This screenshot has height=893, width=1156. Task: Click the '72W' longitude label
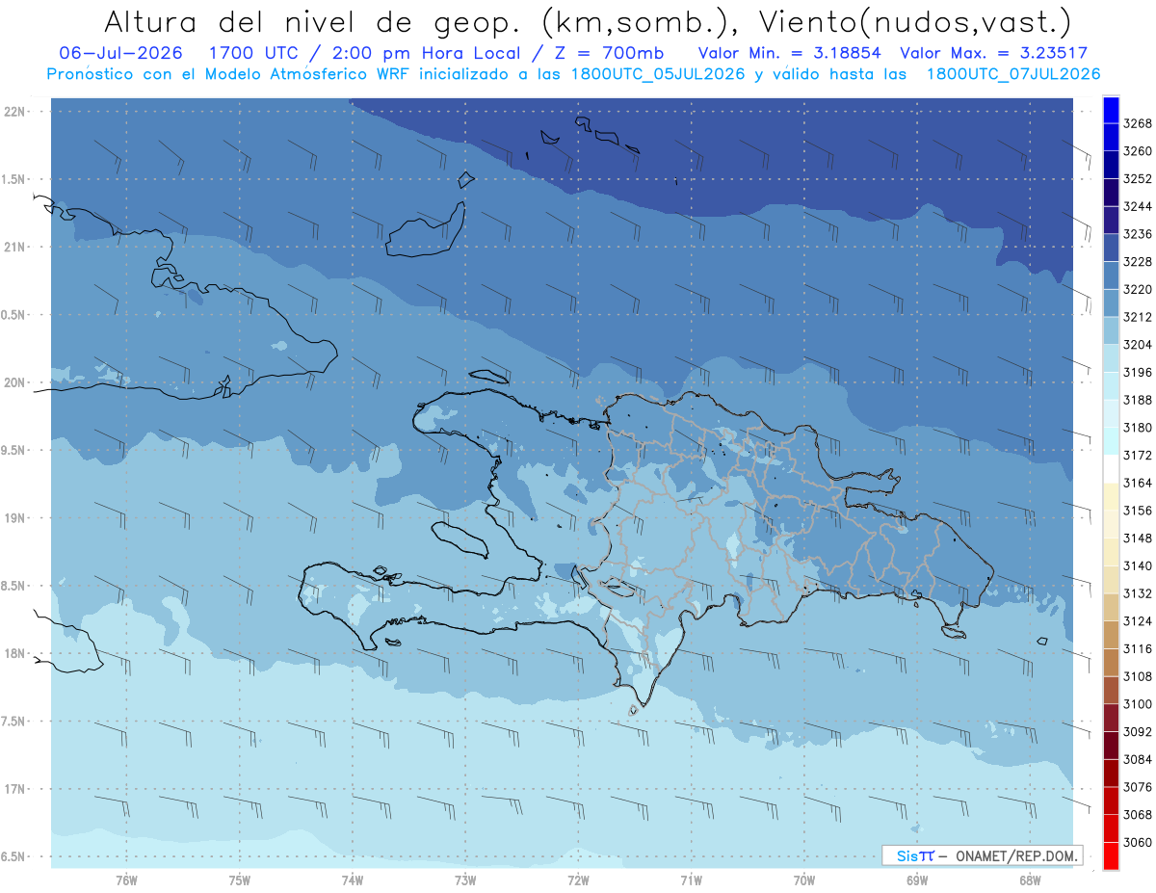579,880
